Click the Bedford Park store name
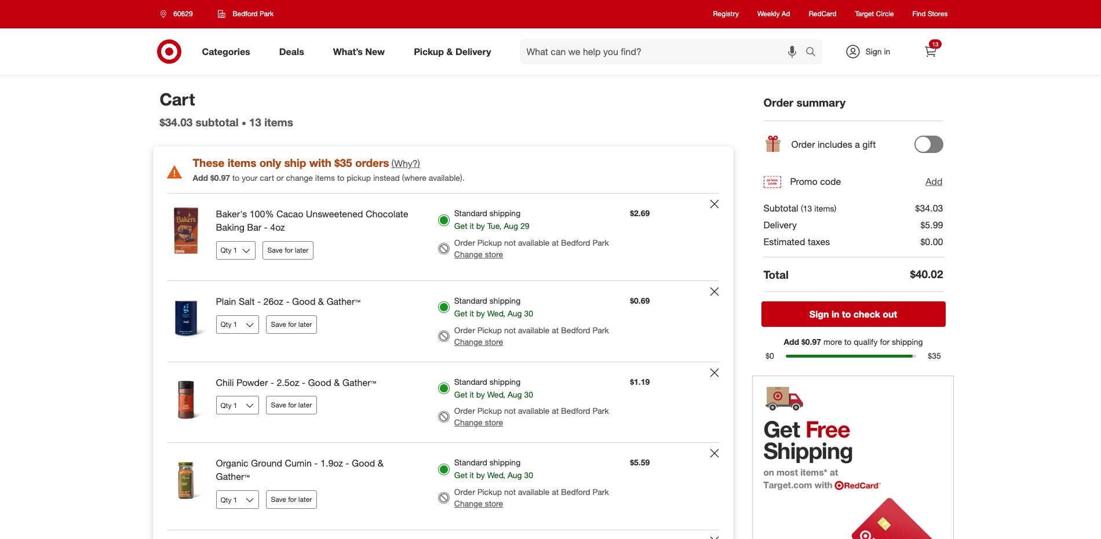The width and height of the screenshot is (1101, 539). click(253, 14)
